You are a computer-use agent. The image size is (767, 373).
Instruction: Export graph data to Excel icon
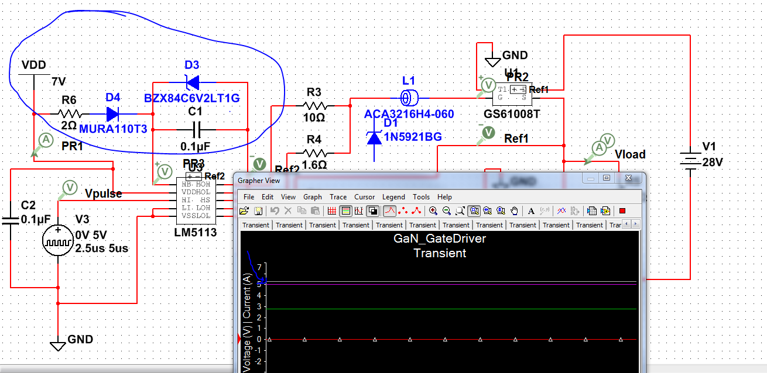pos(591,210)
